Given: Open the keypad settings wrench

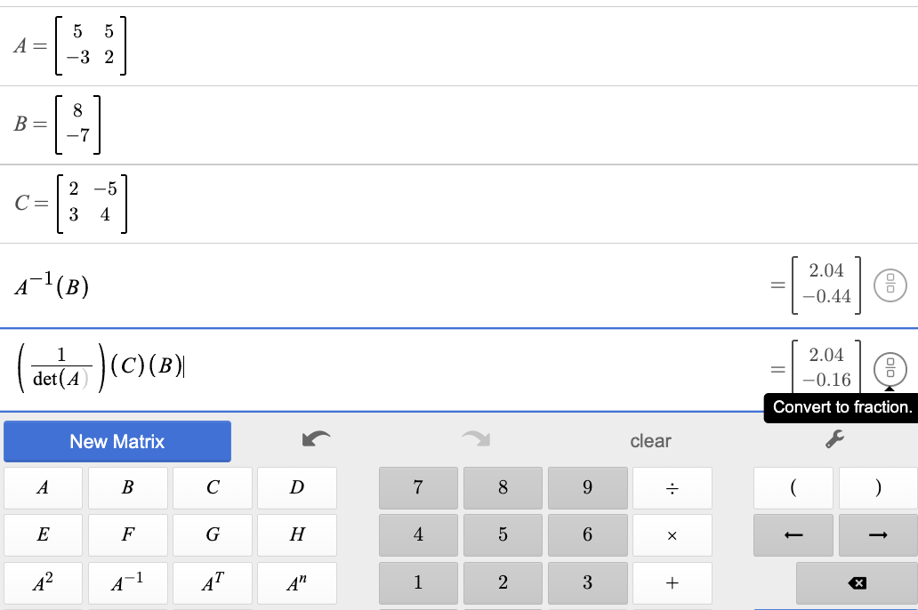Looking at the screenshot, I should coord(833,440).
